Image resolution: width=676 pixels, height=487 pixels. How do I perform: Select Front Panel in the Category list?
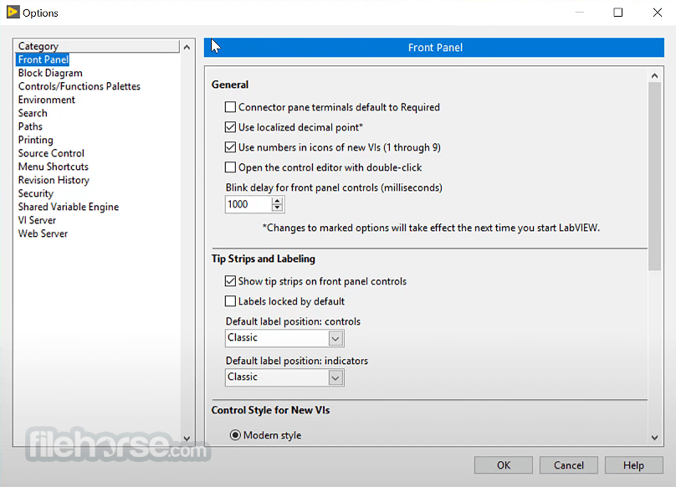click(44, 59)
